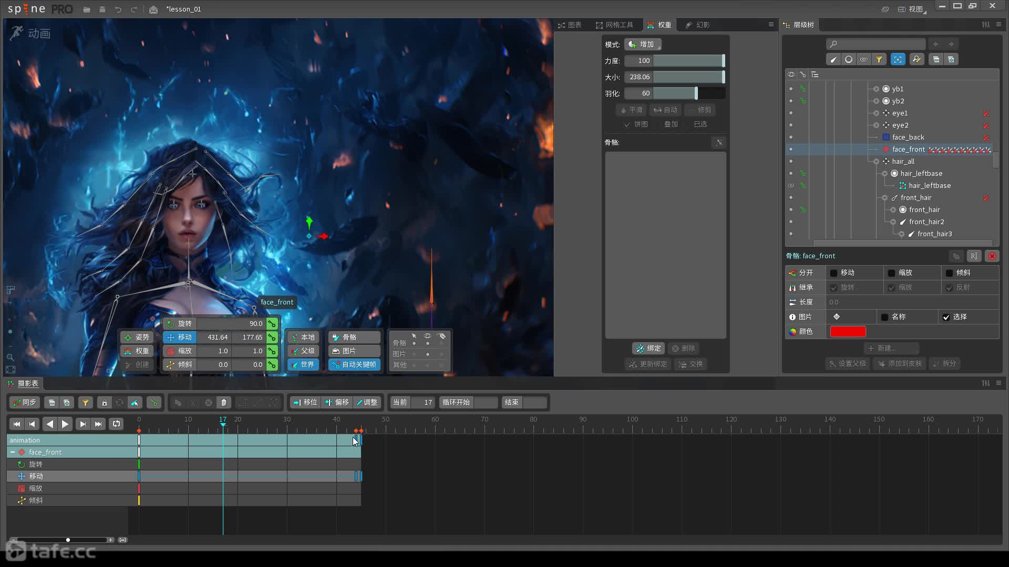
Task: Select the 旋转 rotate tool
Action: pyautogui.click(x=179, y=324)
